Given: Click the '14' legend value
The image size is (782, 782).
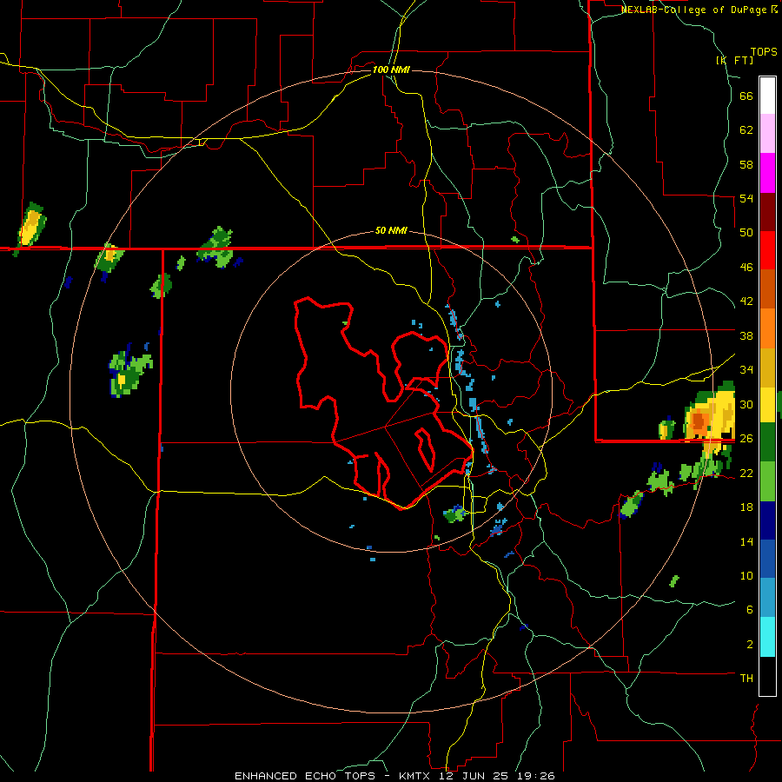Looking at the screenshot, I should [x=746, y=541].
